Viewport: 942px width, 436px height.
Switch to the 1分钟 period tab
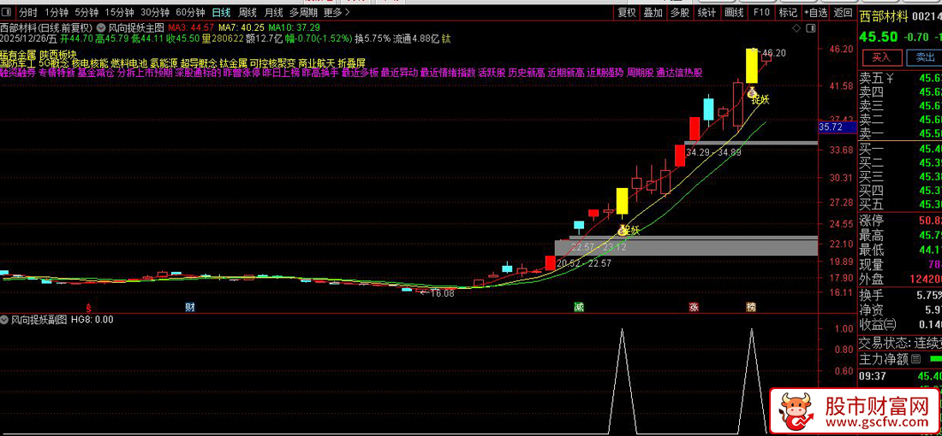56,12
